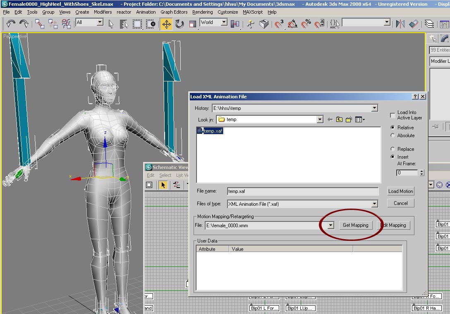Viewport: 450px width, 314px height.
Task: Click the Undo arrow in the main toolbar
Action: [x=11, y=24]
